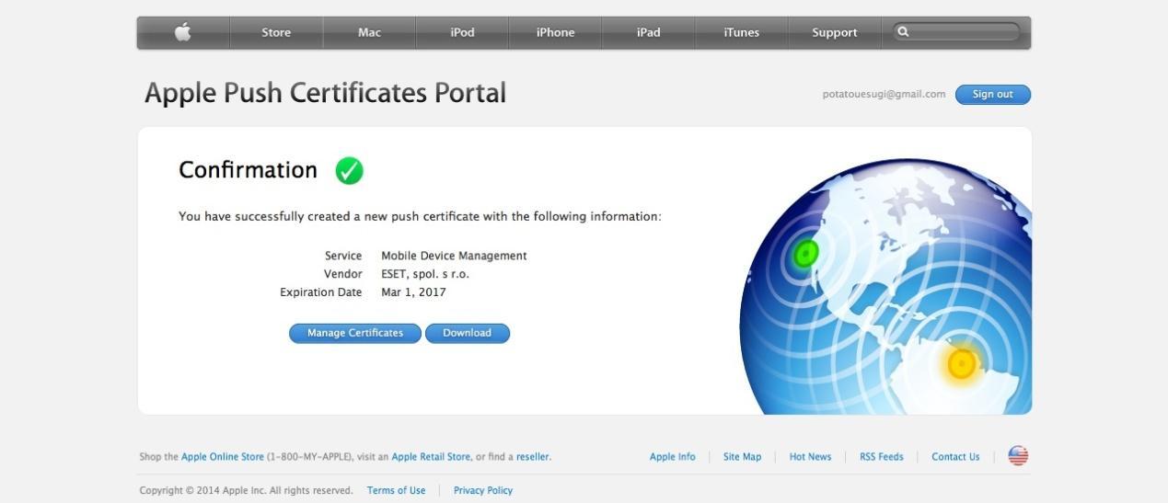This screenshot has width=1168, height=503.
Task: Click the Vendor label
Action: pos(342,274)
